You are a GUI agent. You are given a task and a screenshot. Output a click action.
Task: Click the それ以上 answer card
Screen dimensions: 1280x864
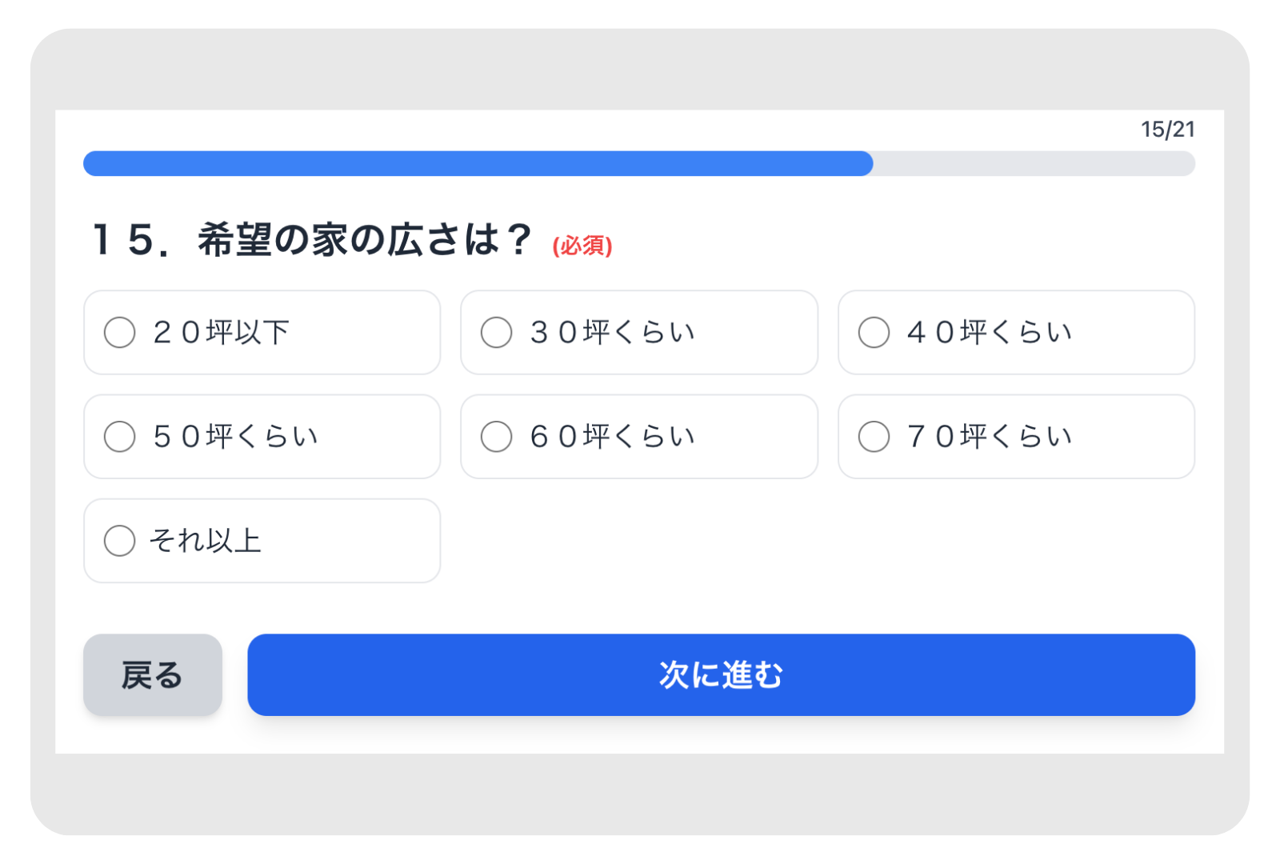click(262, 540)
